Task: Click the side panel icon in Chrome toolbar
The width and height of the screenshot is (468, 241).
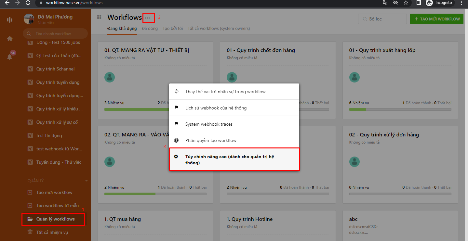Action: (x=419, y=3)
